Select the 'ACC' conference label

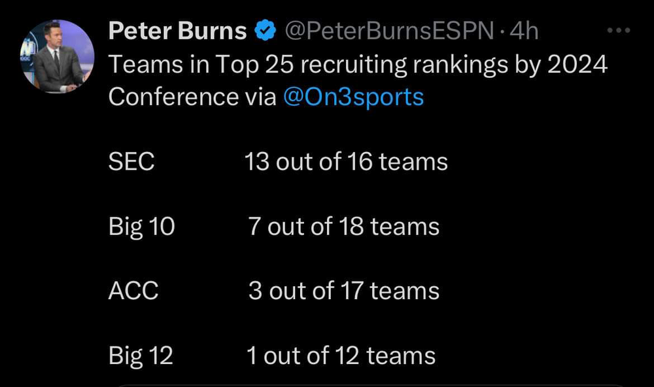point(133,291)
